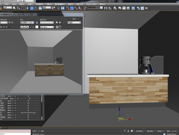
Task: Open the area-to-render dropdown in render window
Action: click(4, 22)
